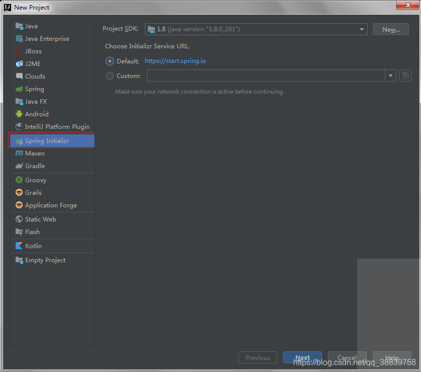
Task: Click the Gradle elephant icon
Action: click(x=19, y=166)
